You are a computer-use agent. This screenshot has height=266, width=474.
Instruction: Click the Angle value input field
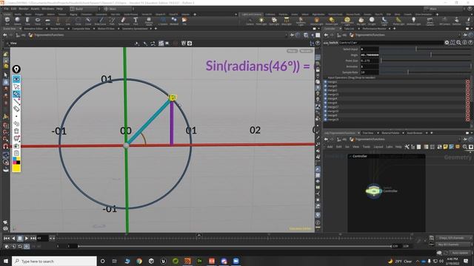370,55
